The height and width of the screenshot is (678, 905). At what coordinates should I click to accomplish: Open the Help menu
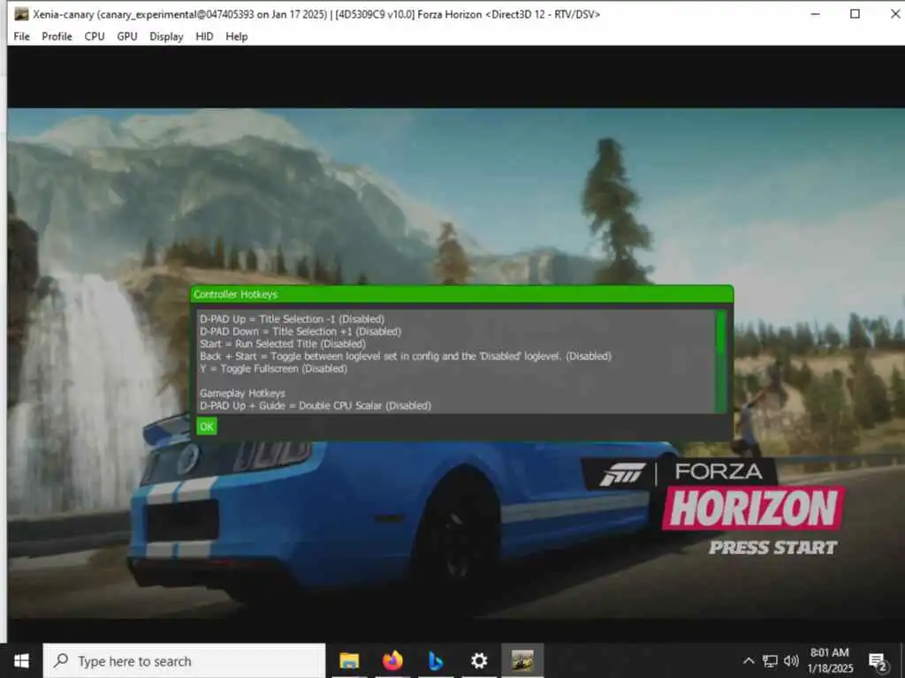click(237, 36)
